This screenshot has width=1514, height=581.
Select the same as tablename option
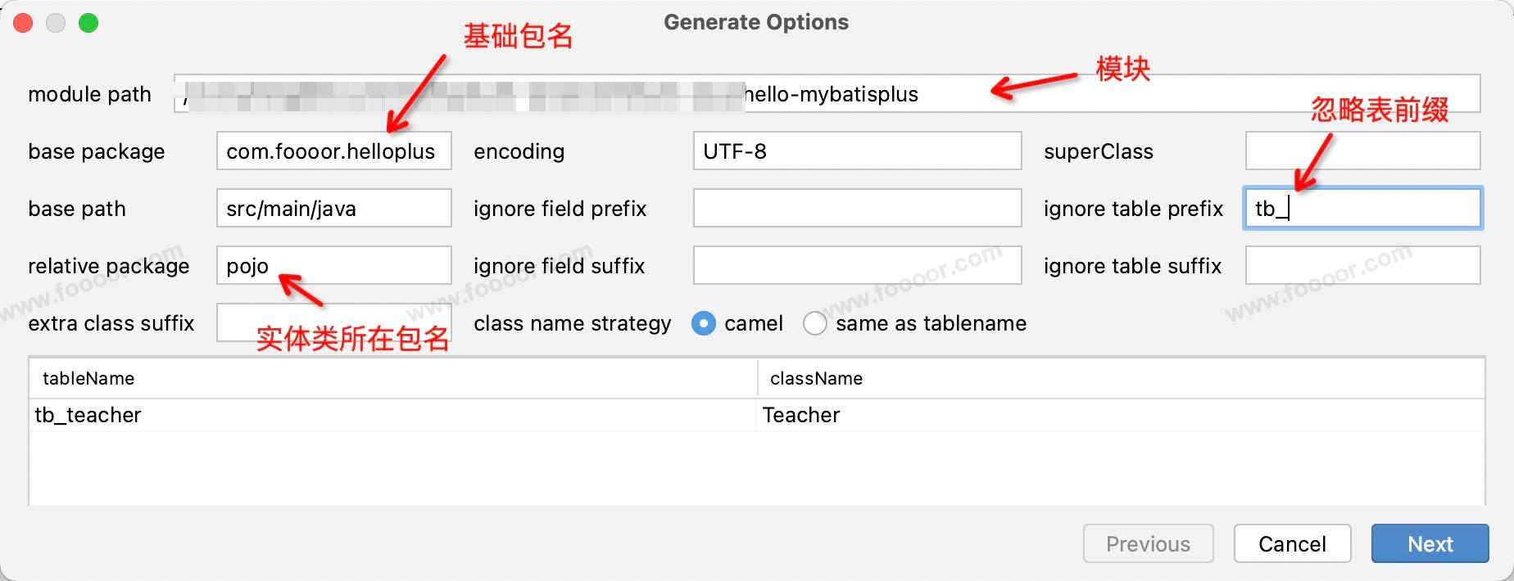(x=814, y=324)
